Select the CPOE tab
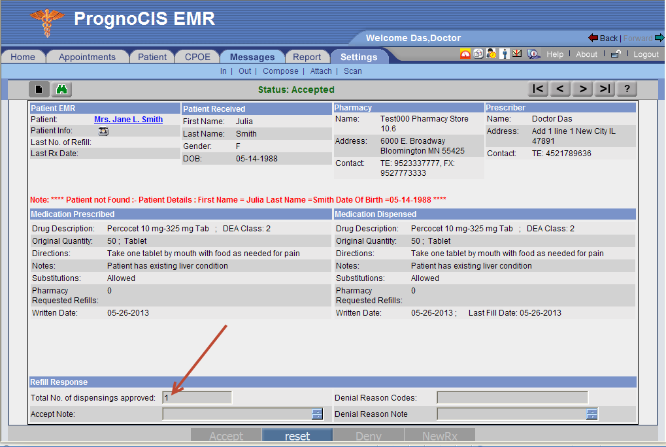This screenshot has height=447, width=666. click(197, 57)
